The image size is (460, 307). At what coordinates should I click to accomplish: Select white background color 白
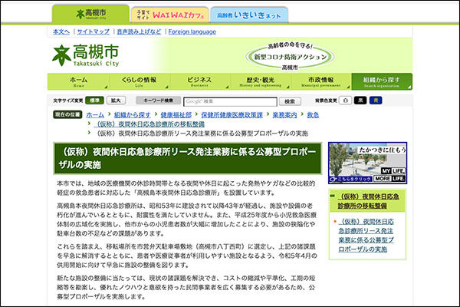pos(346,101)
